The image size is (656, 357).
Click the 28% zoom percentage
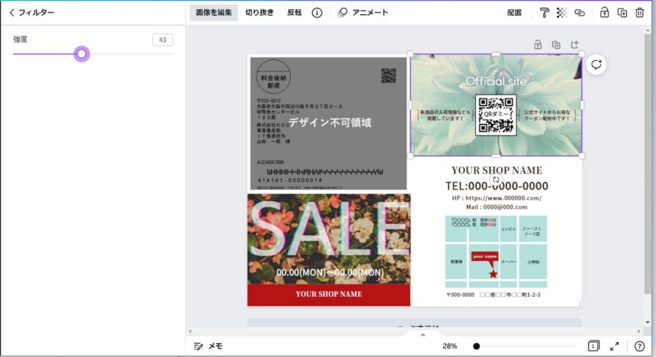coord(450,346)
